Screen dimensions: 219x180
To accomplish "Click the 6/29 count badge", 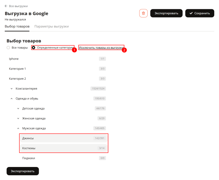I will [102, 118].
